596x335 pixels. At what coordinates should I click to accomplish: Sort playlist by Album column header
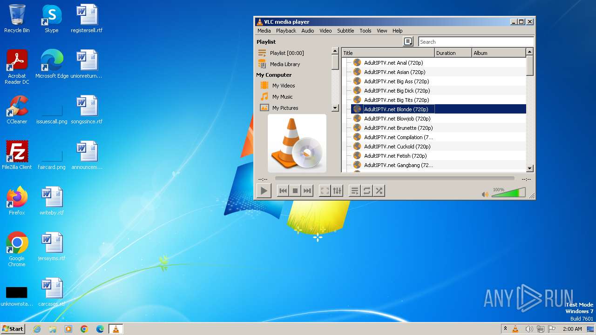[499, 53]
